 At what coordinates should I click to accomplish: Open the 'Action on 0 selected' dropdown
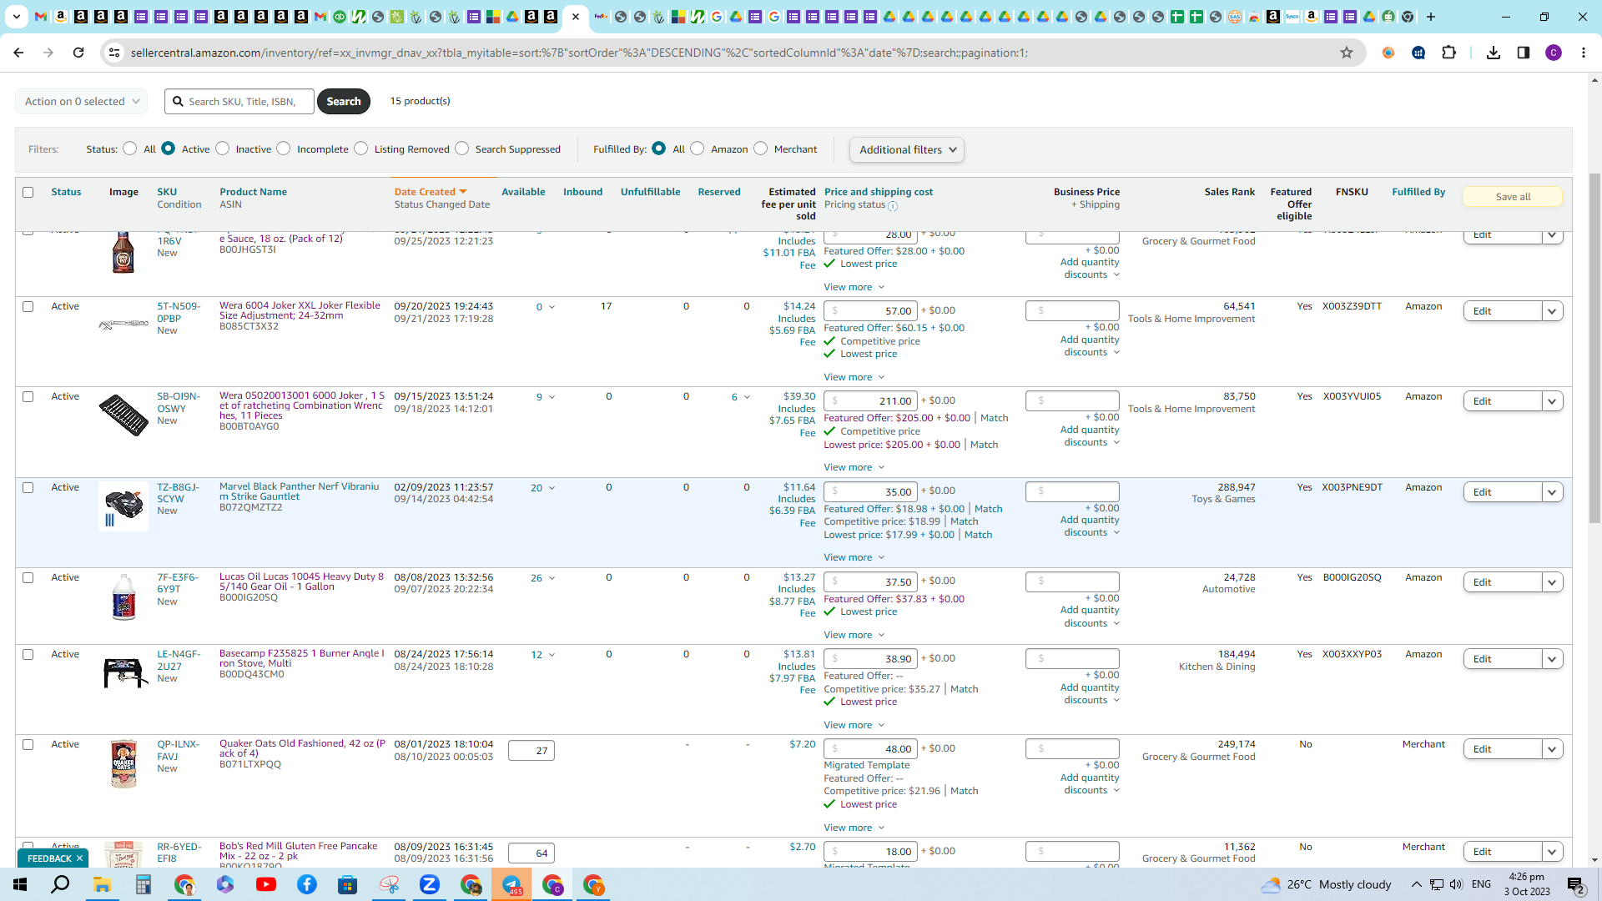82,101
